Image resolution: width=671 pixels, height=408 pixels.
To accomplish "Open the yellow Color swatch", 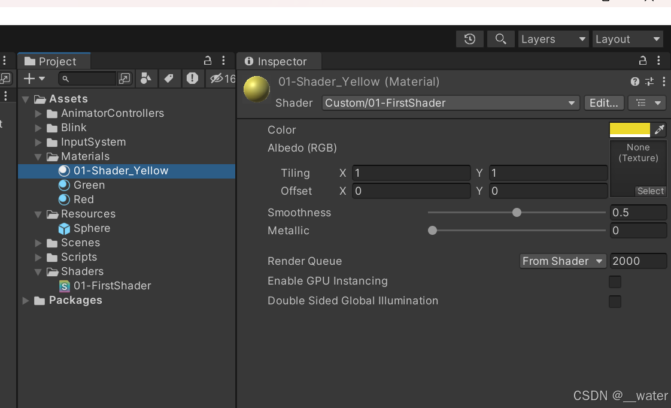I will click(630, 129).
